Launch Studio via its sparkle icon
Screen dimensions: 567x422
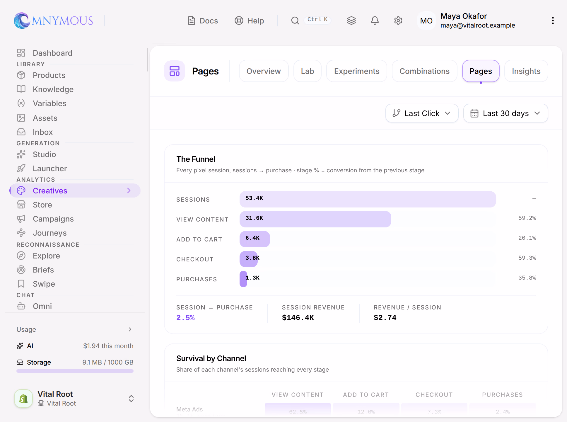point(21,154)
